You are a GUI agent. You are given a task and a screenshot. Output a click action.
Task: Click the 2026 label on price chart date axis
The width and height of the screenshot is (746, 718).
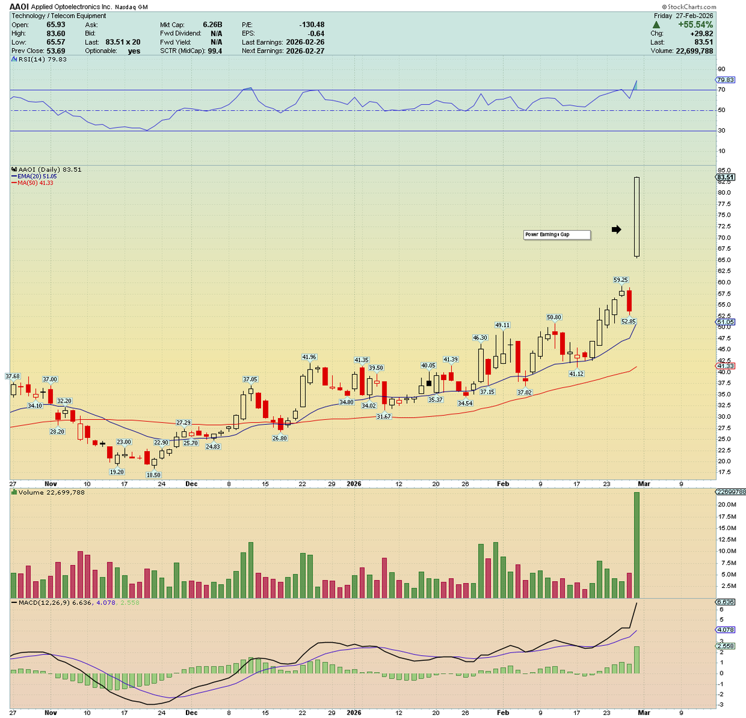click(x=354, y=484)
